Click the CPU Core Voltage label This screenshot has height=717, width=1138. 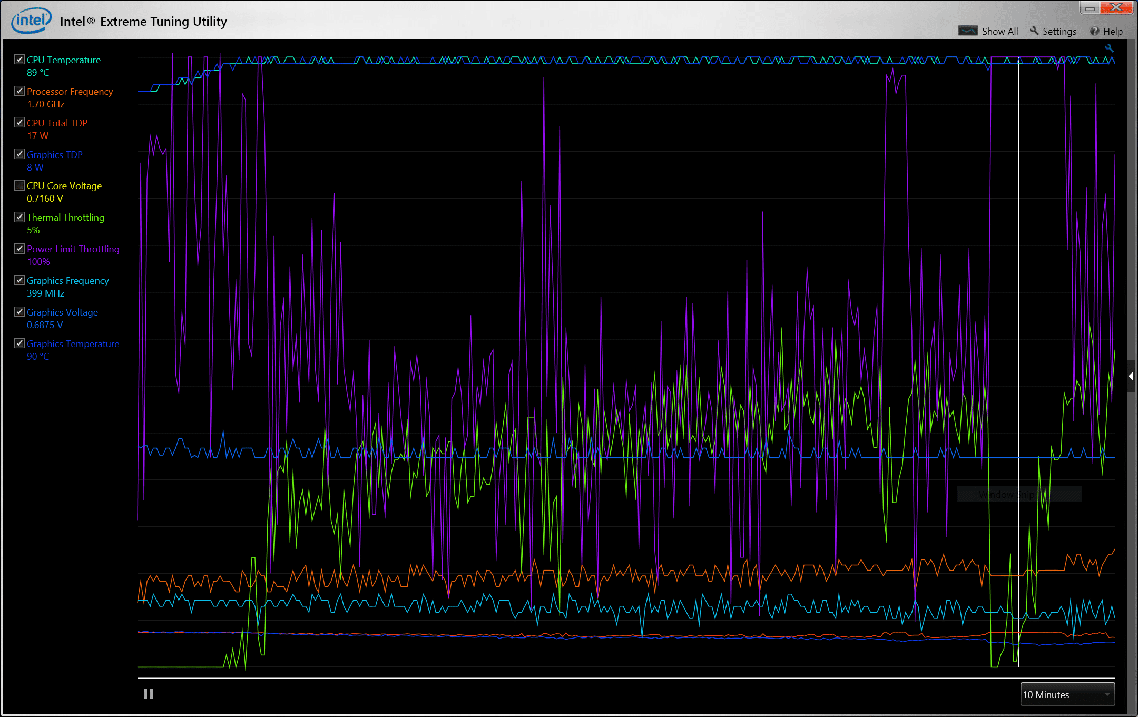point(64,186)
